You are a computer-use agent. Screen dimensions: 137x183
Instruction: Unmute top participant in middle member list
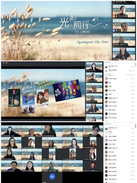tap(132, 66)
